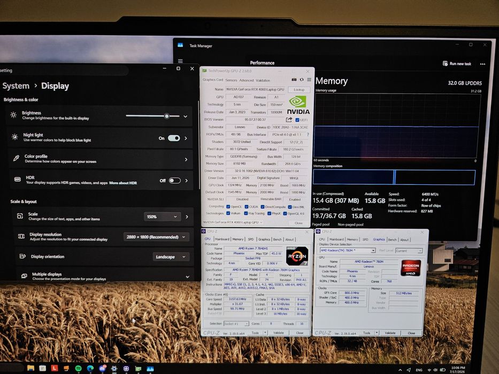Toggle the DirectML checkbox
The image size is (499, 374).
[290, 207]
